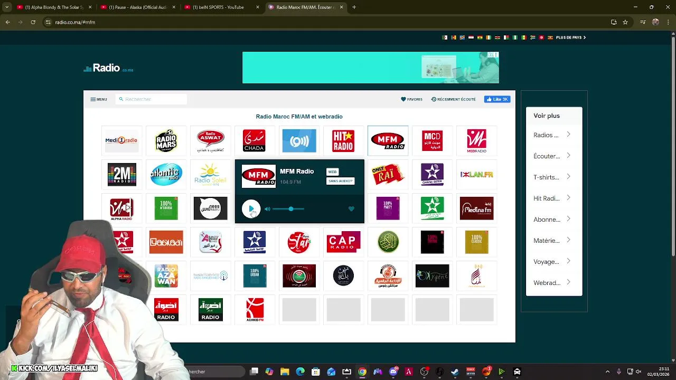Expand the 'Hit Radi...' sidebar entry
676x380 pixels.
click(x=552, y=198)
